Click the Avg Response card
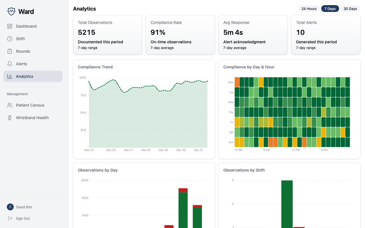 coord(253,35)
